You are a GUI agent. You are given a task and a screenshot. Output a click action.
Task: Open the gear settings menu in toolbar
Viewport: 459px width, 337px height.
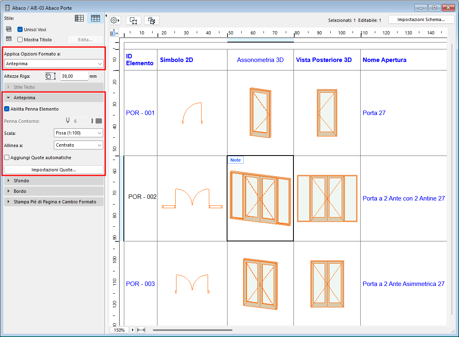[115, 20]
